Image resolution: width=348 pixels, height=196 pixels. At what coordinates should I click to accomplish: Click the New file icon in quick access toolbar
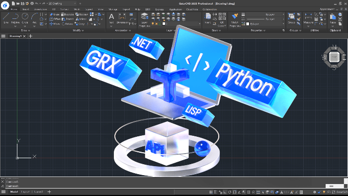click(13, 3)
